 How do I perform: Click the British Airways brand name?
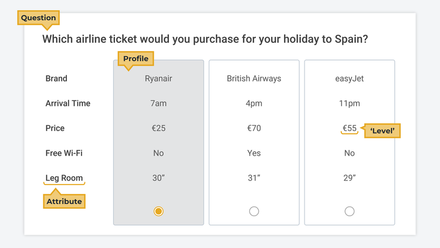click(x=254, y=78)
